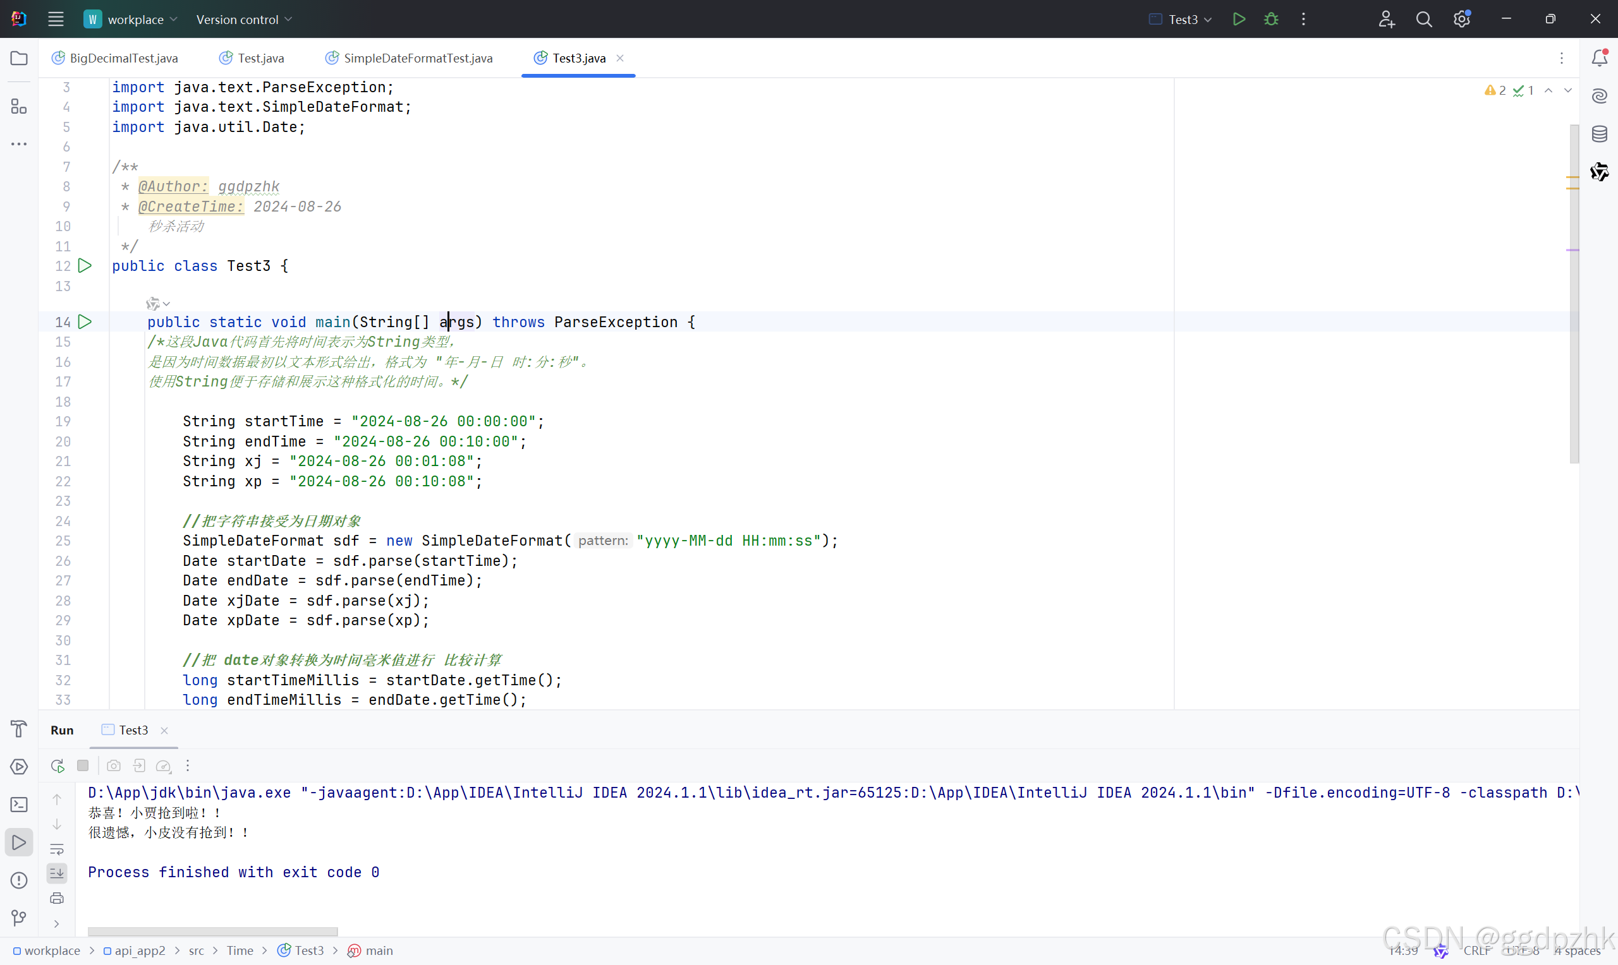Open the Version control dropdown
Screen dimensions: 1618x965
click(244, 20)
